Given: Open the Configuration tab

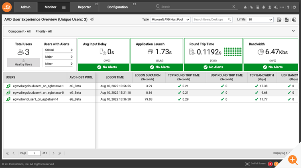Looking at the screenshot, I should 118,7.
